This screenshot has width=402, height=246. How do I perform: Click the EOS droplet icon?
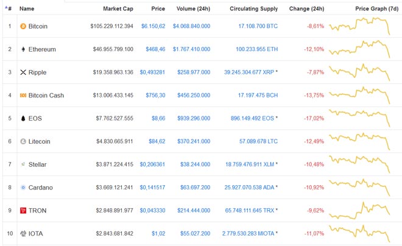click(23, 119)
